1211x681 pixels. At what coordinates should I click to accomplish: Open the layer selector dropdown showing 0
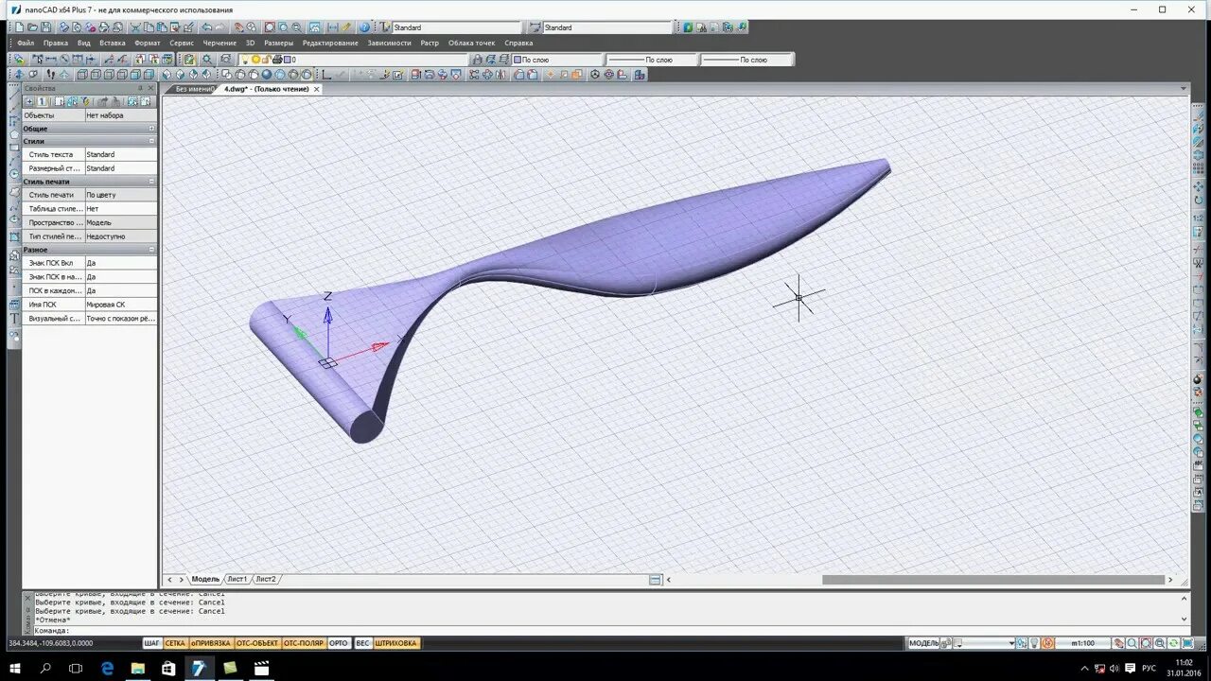pos(355,60)
